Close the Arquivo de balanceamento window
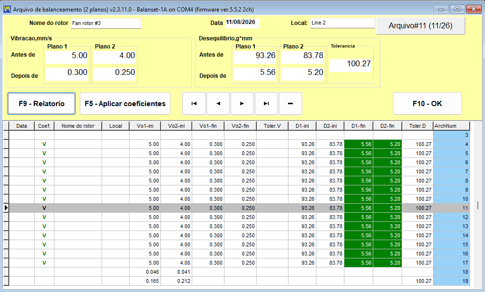Viewport: 485px width, 292px height. coord(473,9)
